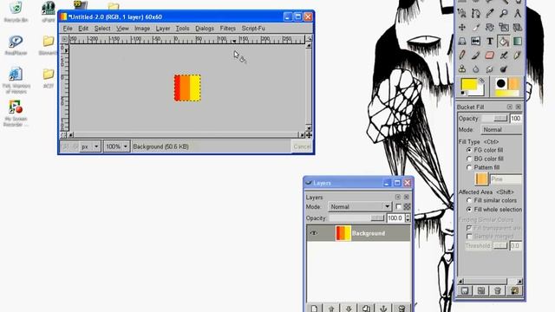Open the Script-Fu menu
This screenshot has width=555, height=312.
(253, 29)
